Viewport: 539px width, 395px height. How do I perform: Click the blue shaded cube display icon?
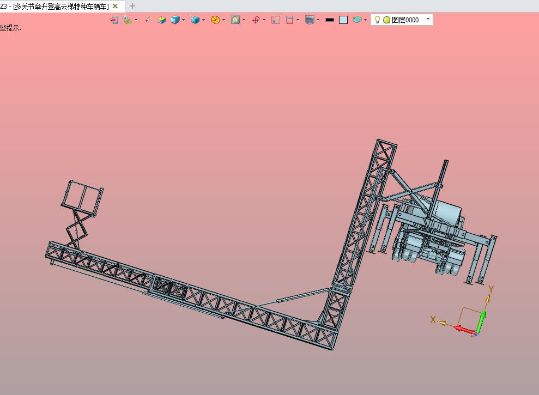(175, 20)
